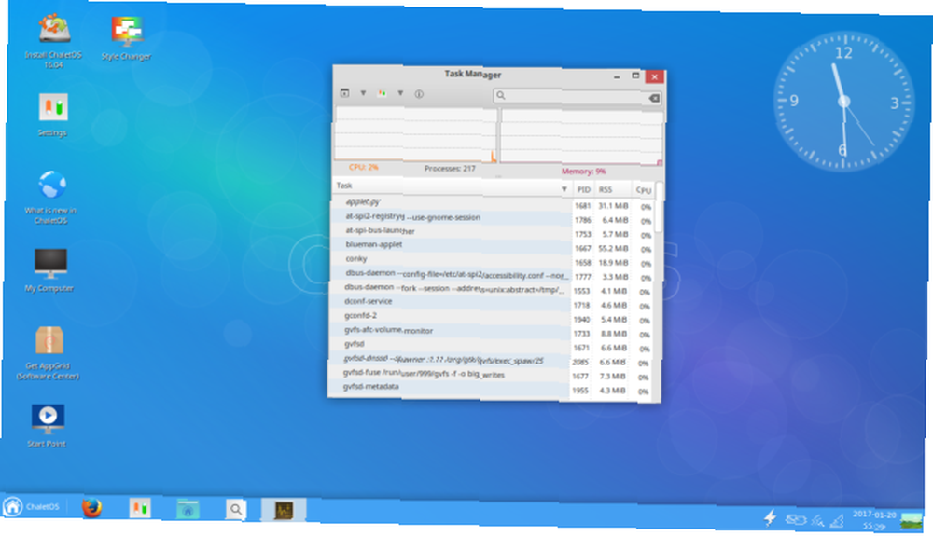Click the Memory usage graph
This screenshot has width=933, height=536.
click(x=581, y=137)
